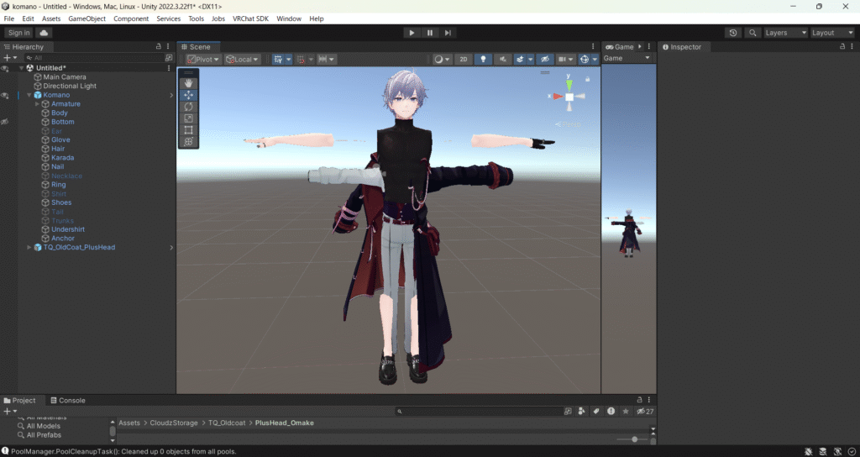Open the Layers dropdown
Viewport: 860px width, 457px height.
click(x=783, y=33)
